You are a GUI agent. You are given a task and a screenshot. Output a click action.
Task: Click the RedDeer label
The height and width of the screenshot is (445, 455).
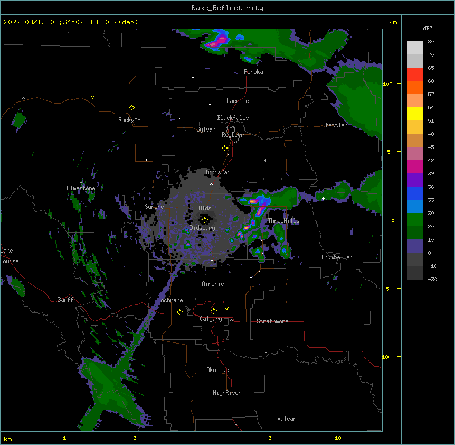pos(232,135)
